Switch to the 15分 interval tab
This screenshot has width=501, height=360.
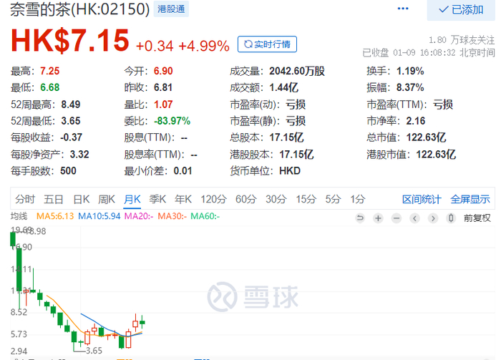(306, 200)
